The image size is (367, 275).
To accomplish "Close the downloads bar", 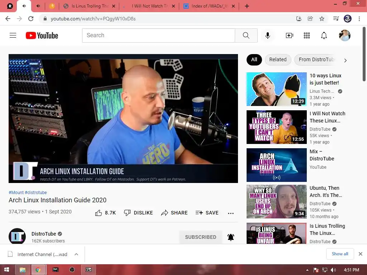I will 361,254.
